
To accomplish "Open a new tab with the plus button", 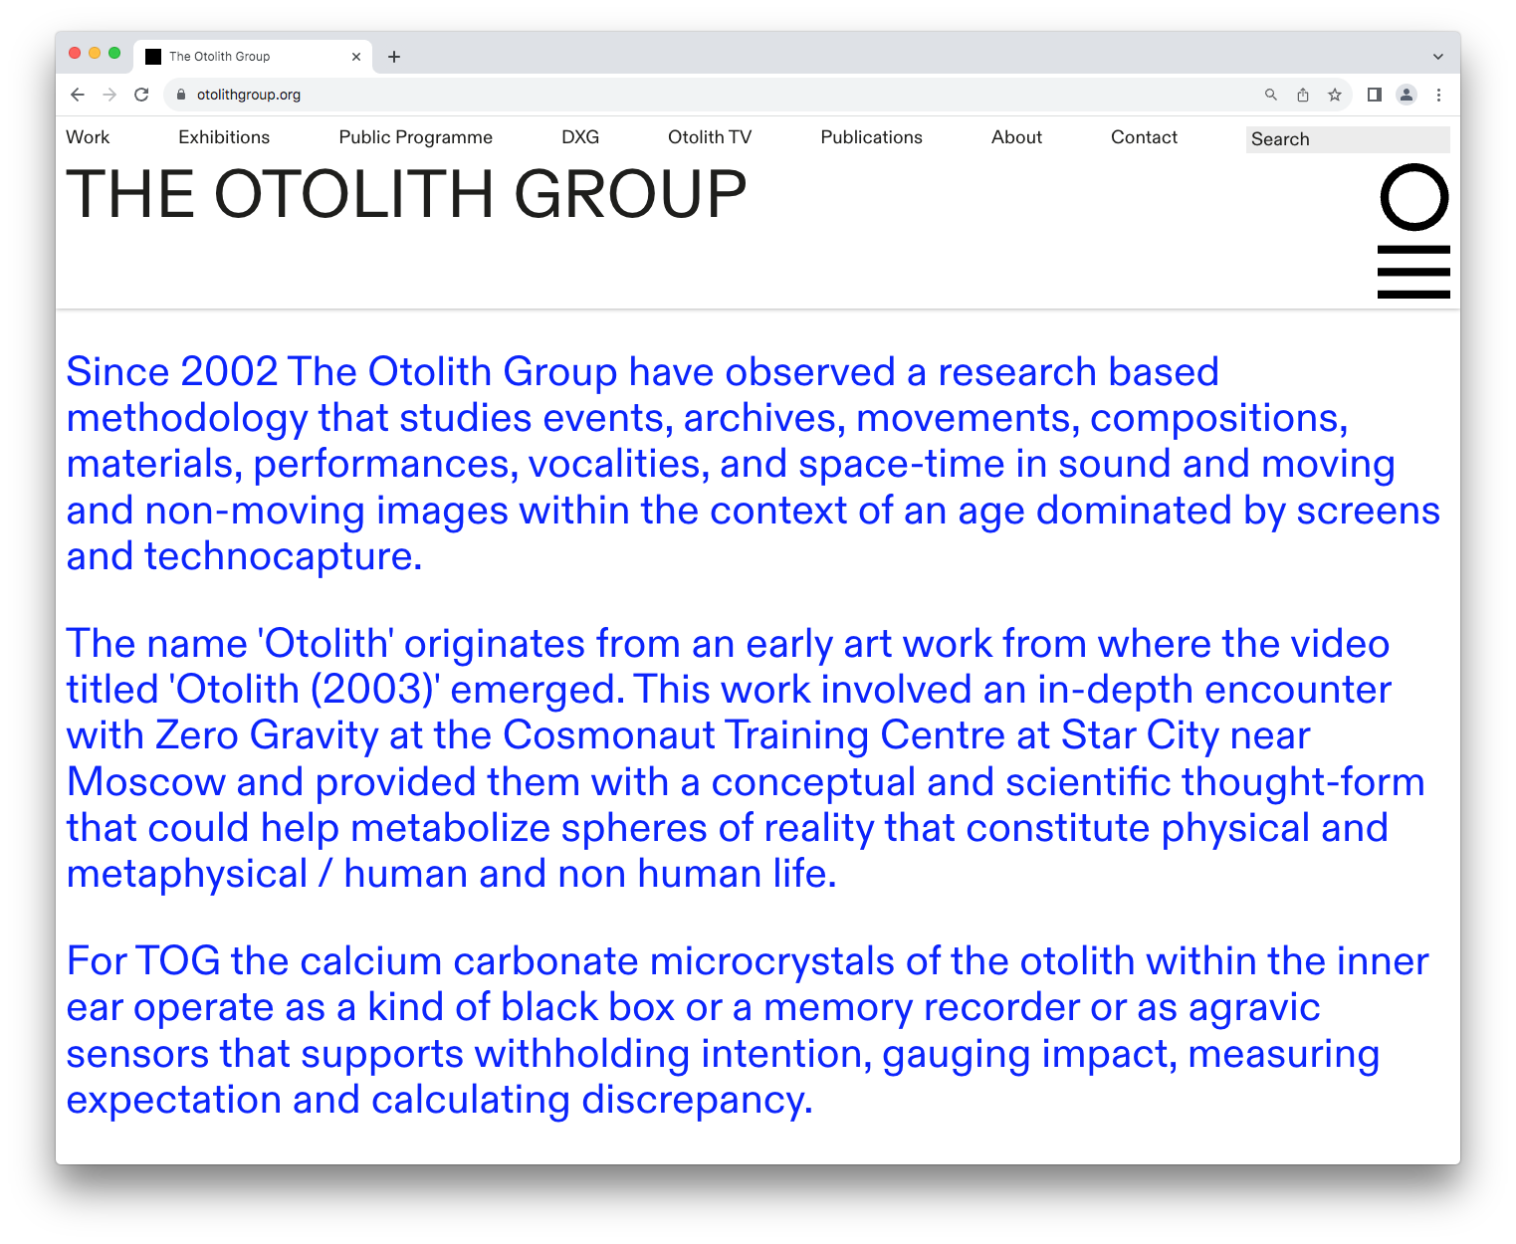I will (x=394, y=57).
